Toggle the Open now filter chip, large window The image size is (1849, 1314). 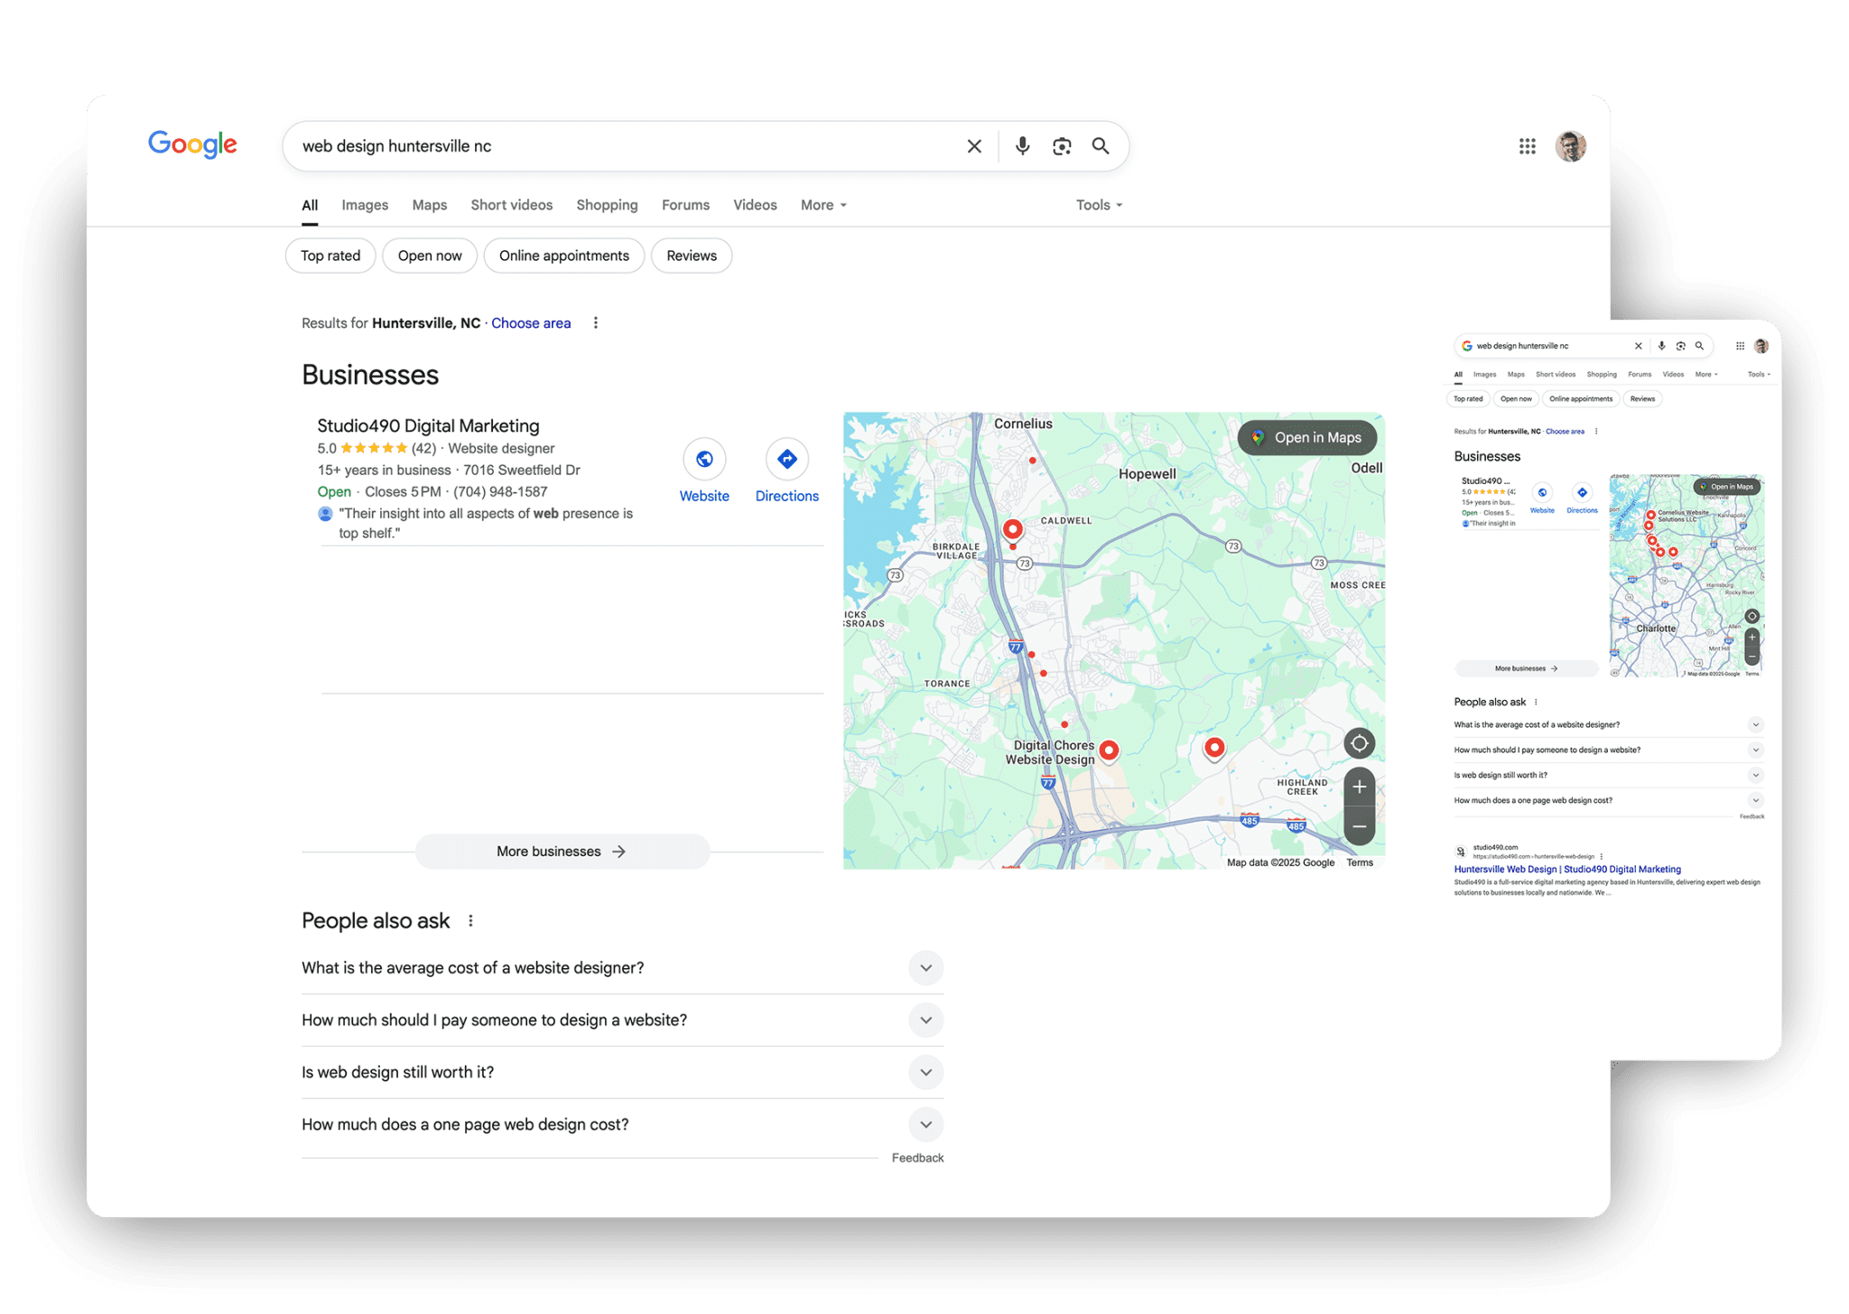click(x=430, y=256)
